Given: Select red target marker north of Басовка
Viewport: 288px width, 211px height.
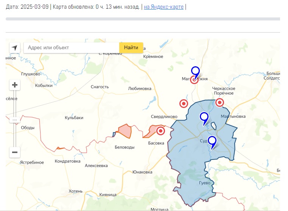Looking at the screenshot, I should 161,131.
